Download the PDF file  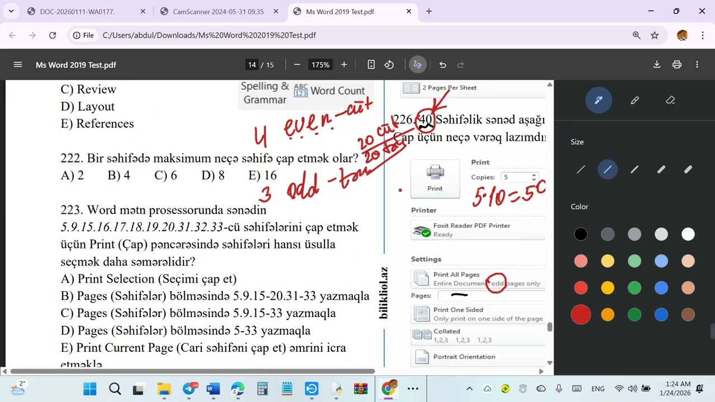[657, 65]
